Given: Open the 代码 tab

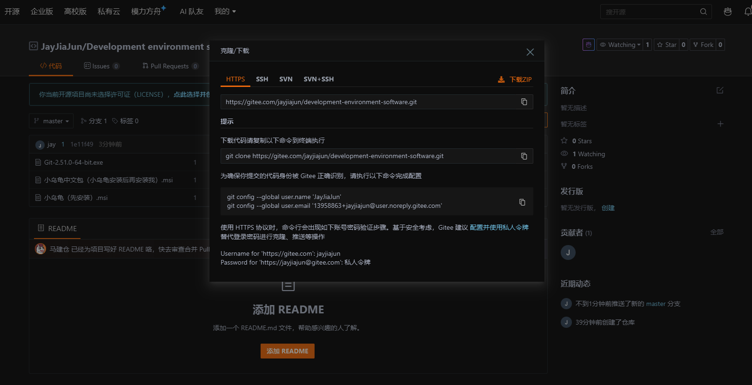Looking at the screenshot, I should click(51, 66).
